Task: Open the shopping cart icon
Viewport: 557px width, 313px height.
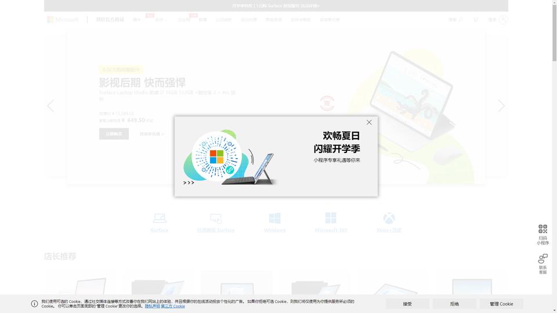Action: coord(476,20)
